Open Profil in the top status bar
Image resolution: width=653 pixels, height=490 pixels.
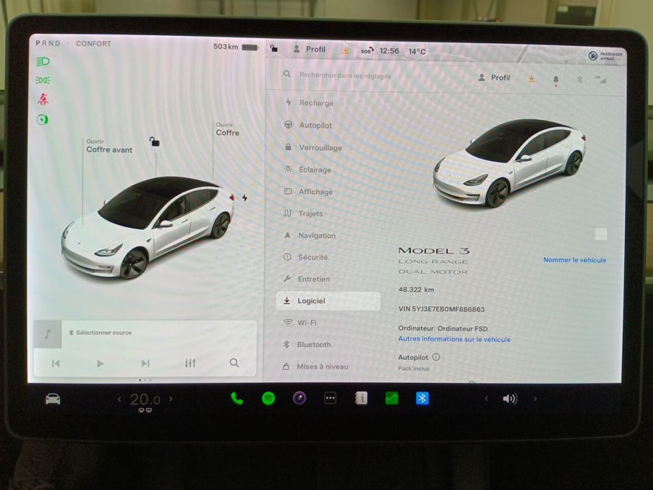309,49
